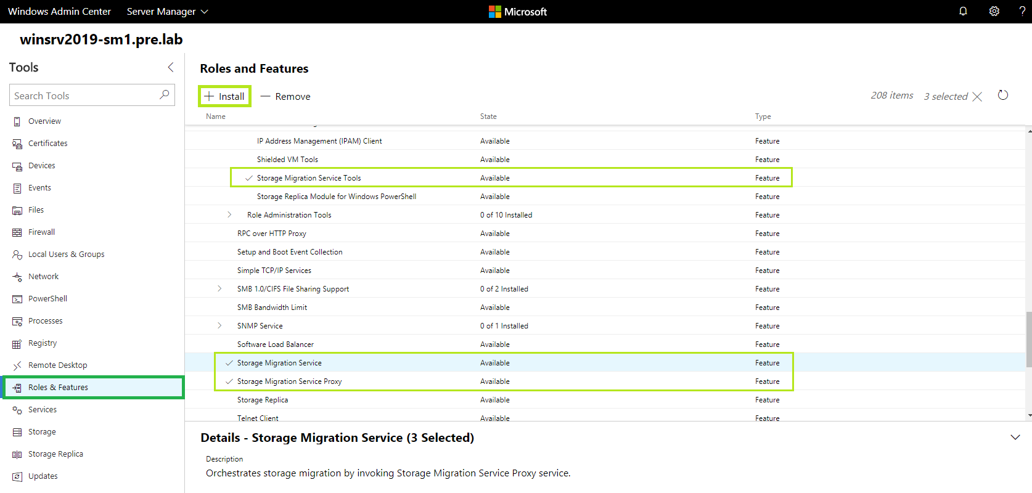Viewport: 1032px width, 493px height.
Task: Expand Role Administration Tools row
Action: [229, 214]
